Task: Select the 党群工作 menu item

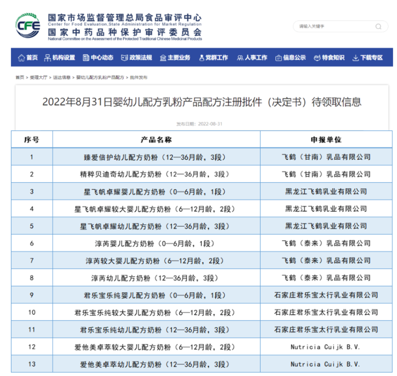Action: (x=217, y=58)
